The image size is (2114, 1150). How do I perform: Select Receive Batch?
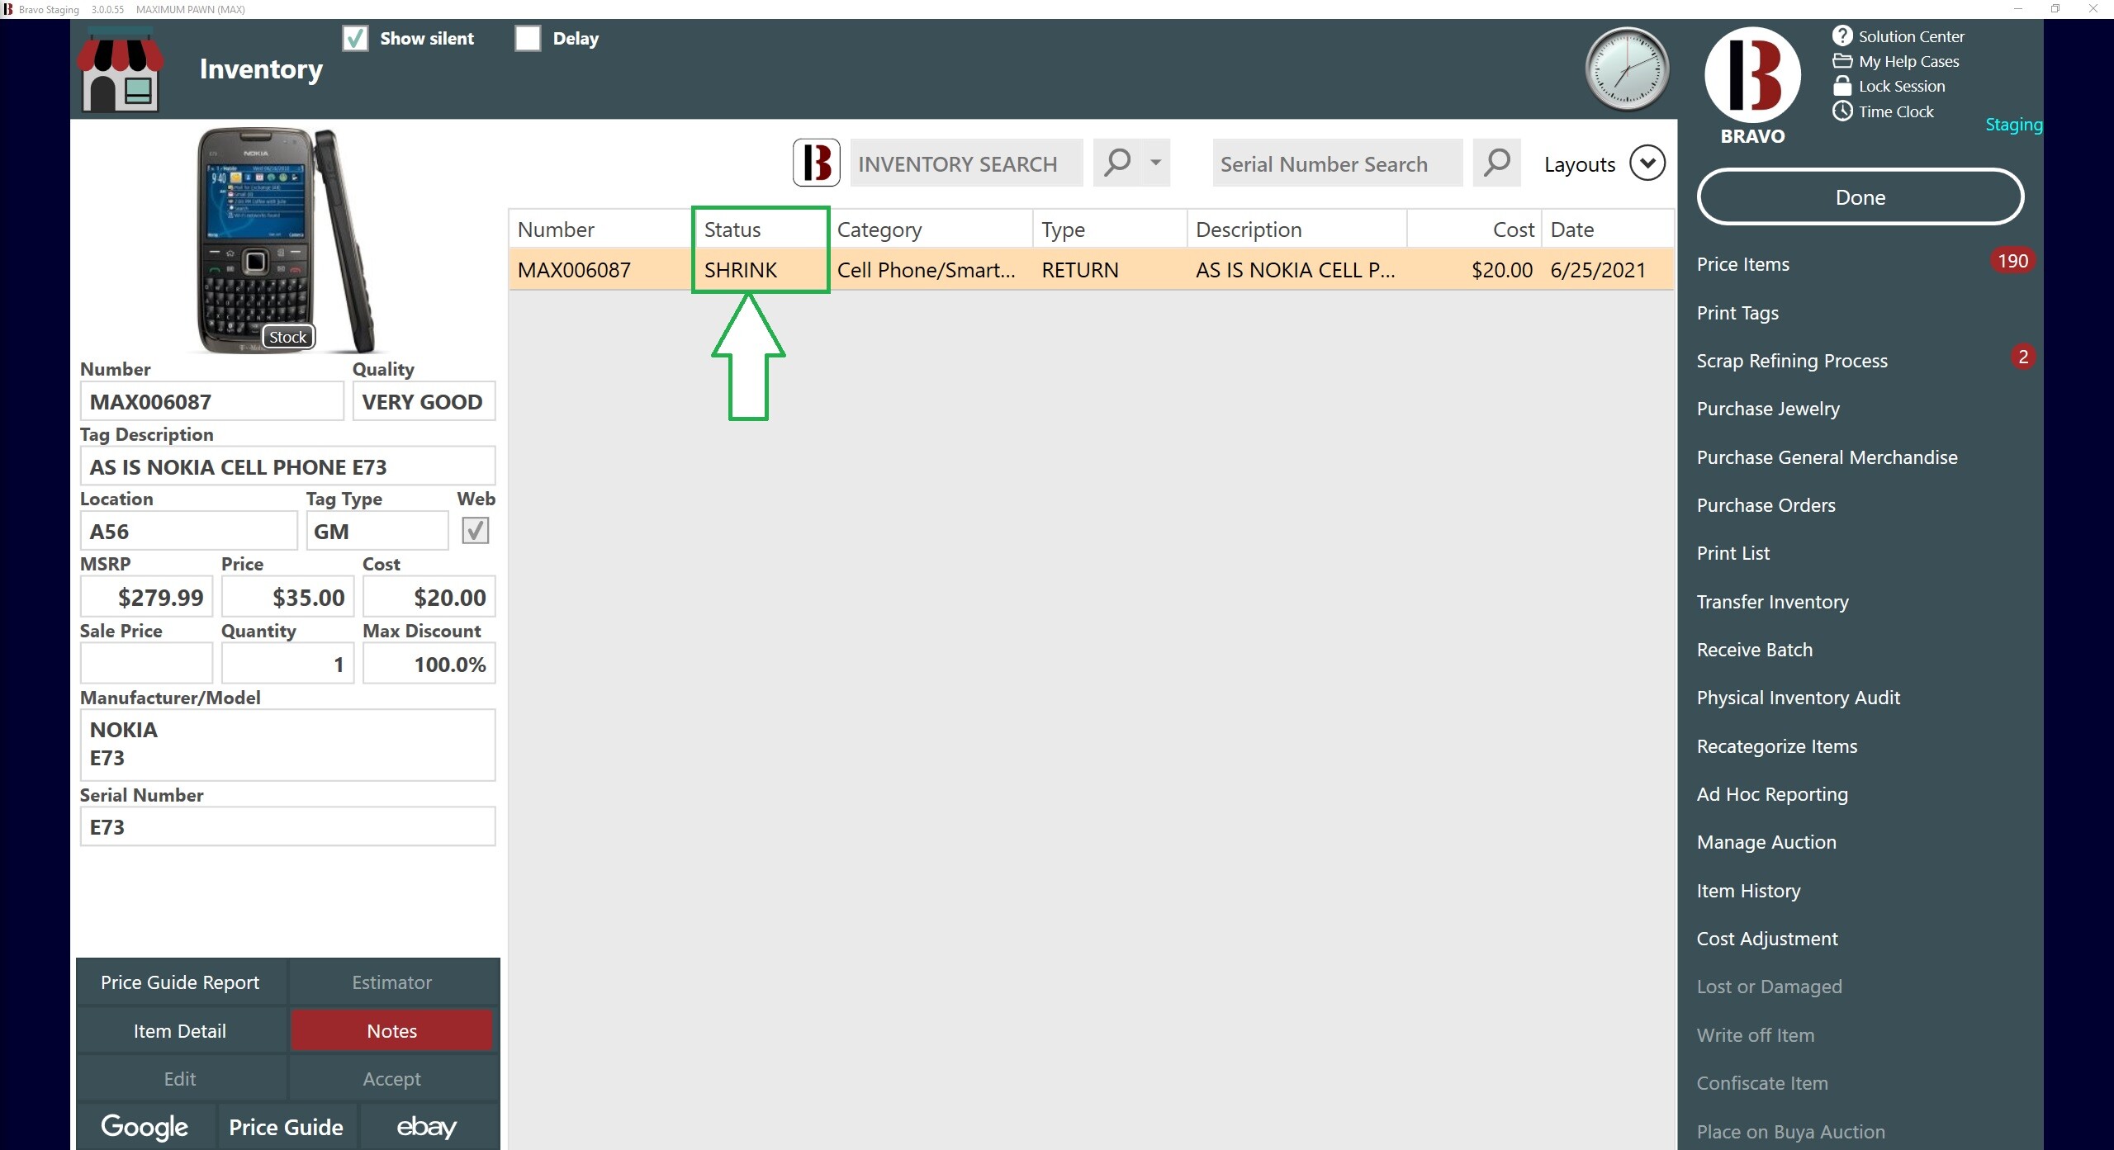tap(1754, 650)
